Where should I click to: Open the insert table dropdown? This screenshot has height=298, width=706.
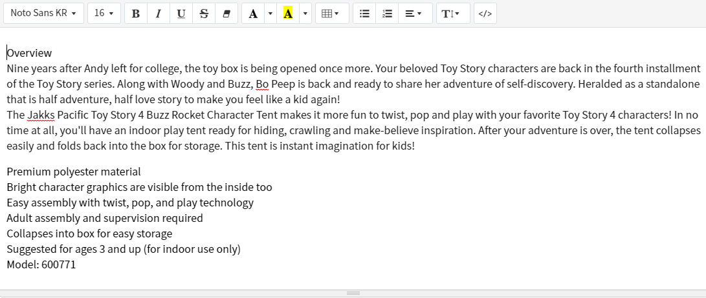[332, 13]
